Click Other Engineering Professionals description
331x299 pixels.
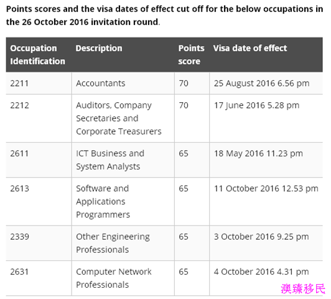pyautogui.click(x=113, y=243)
